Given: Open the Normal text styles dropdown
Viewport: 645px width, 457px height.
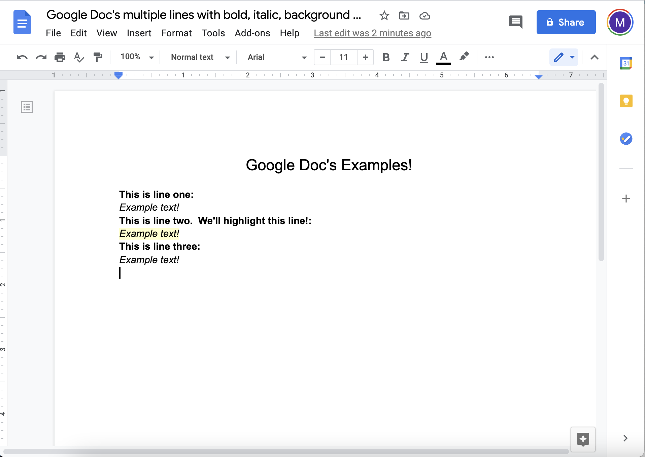Looking at the screenshot, I should (x=200, y=57).
